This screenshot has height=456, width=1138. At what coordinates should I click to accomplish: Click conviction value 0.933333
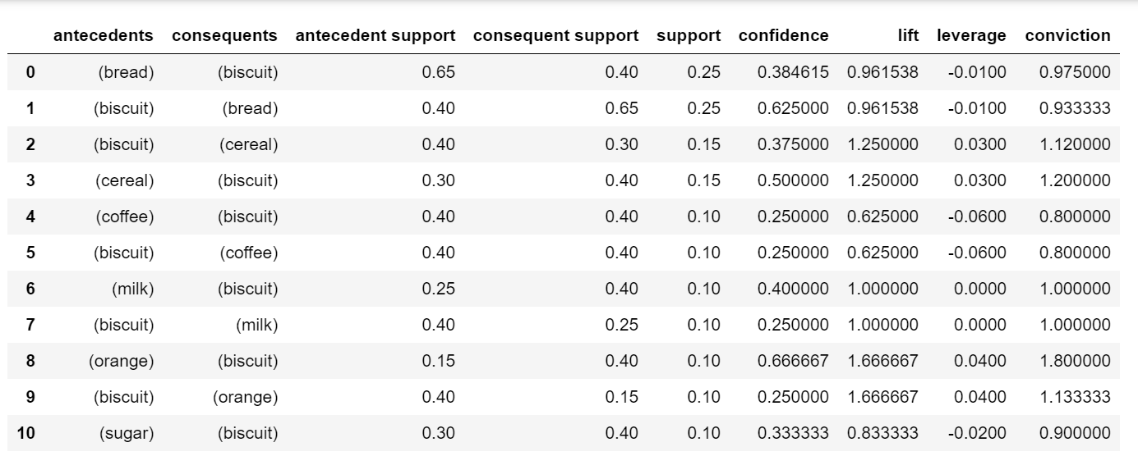point(1076,109)
